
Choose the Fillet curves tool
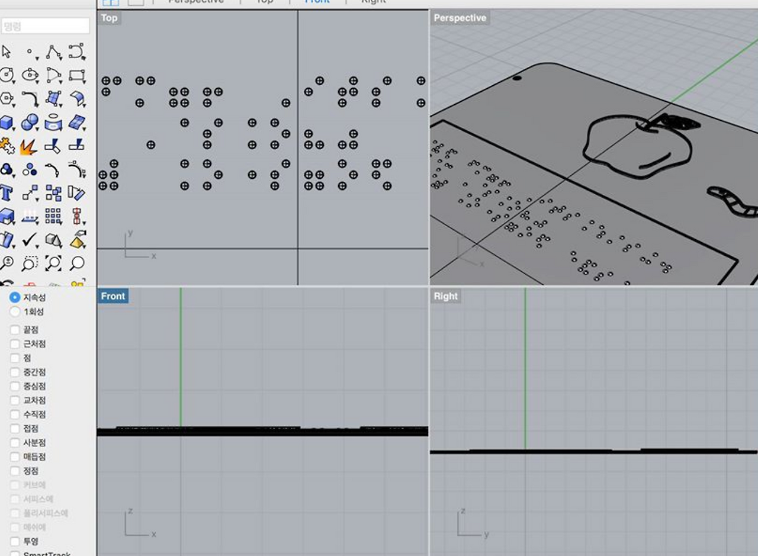[30, 98]
